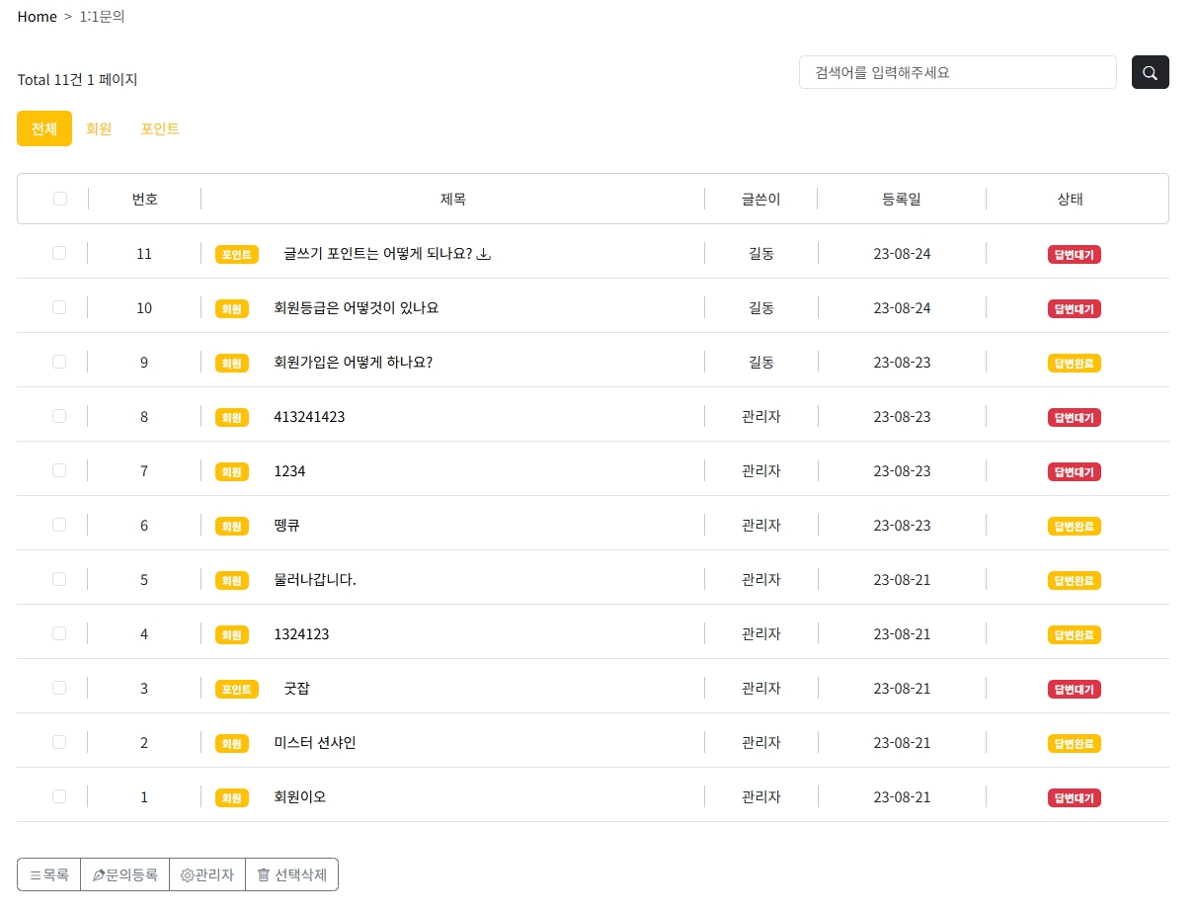Check the checkbox for row number 10

click(59, 307)
